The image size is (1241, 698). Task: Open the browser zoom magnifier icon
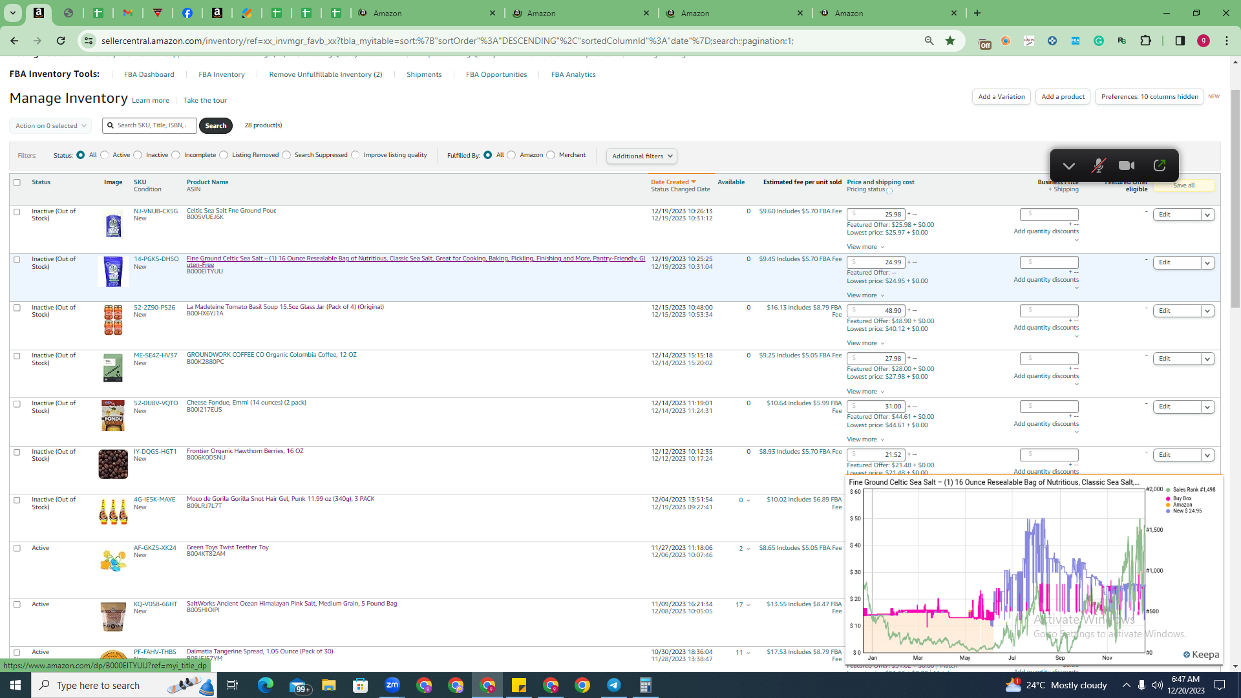coord(929,41)
